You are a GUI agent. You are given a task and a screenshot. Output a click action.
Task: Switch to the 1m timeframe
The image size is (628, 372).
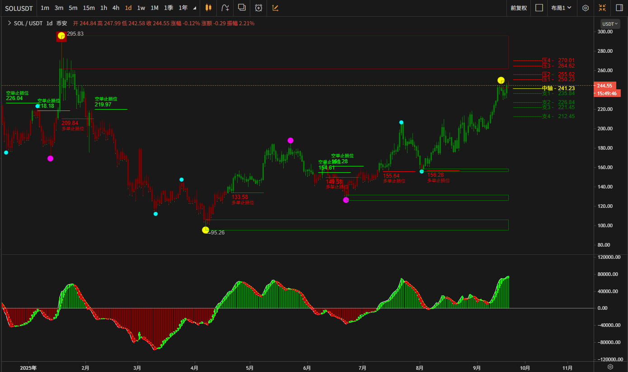pos(45,8)
